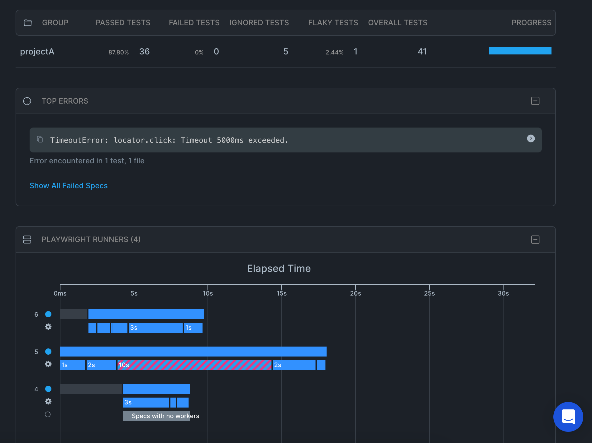
Task: Open the chat support widget
Action: (x=568, y=417)
